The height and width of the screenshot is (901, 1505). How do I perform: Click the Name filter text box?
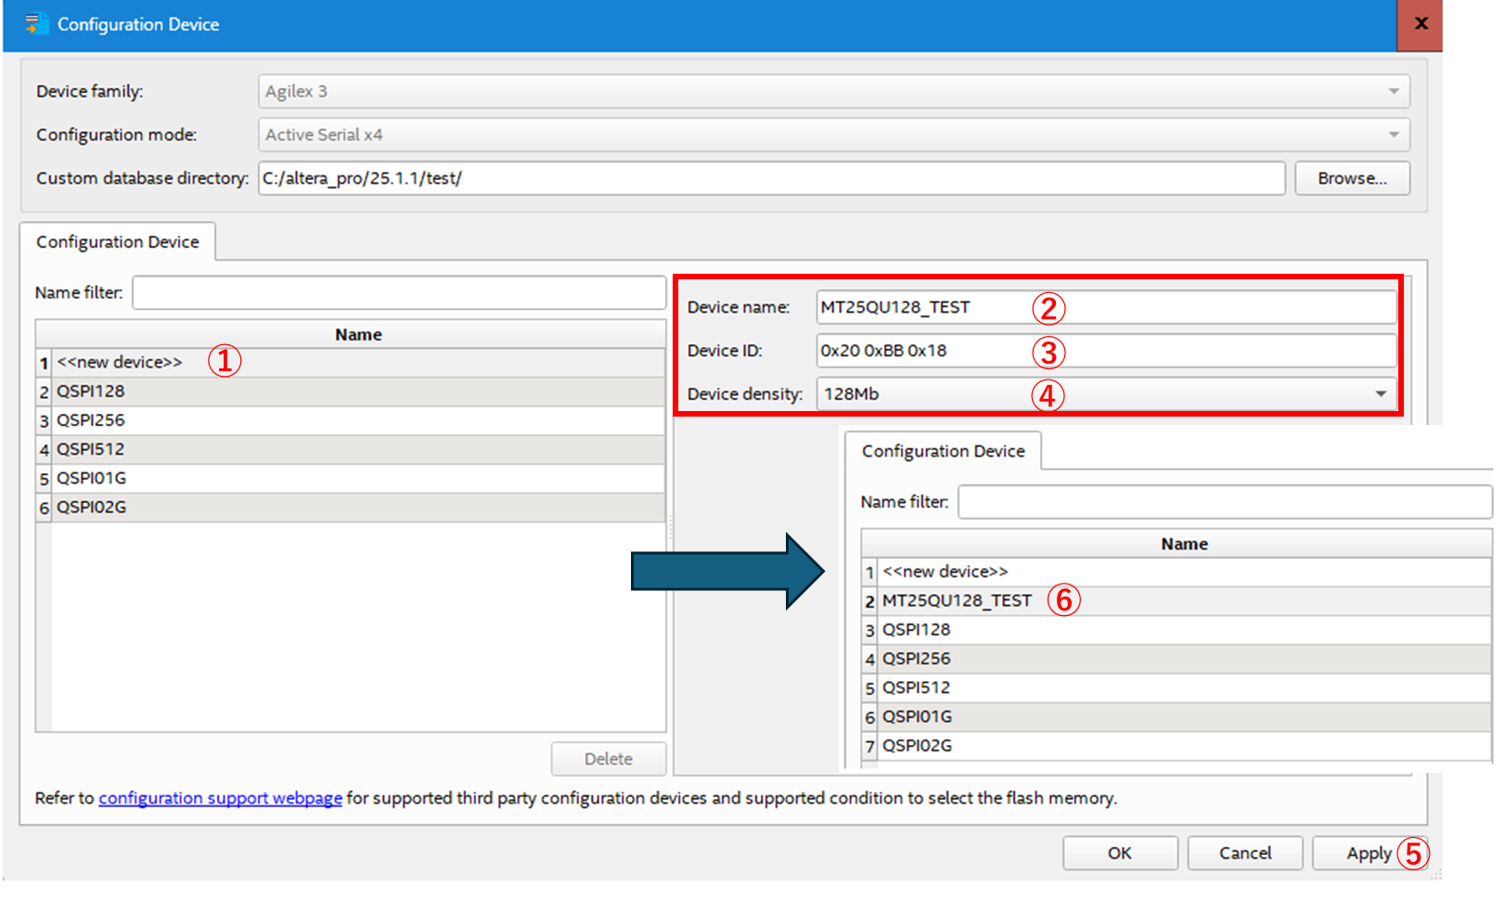[x=399, y=293]
